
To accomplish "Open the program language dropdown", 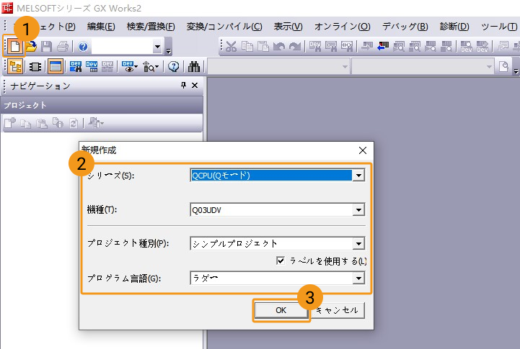I will (358, 278).
